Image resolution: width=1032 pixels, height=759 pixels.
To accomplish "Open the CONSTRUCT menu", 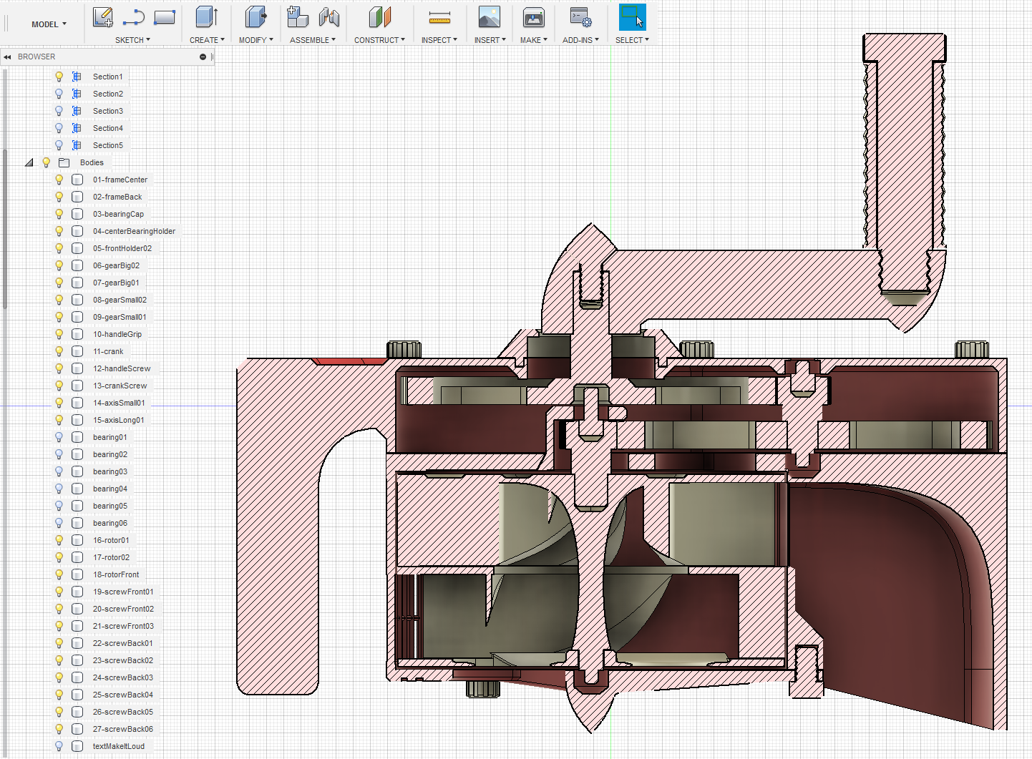I will click(x=379, y=40).
